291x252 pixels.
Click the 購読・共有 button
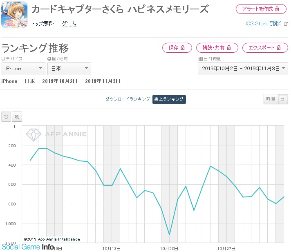(217, 48)
